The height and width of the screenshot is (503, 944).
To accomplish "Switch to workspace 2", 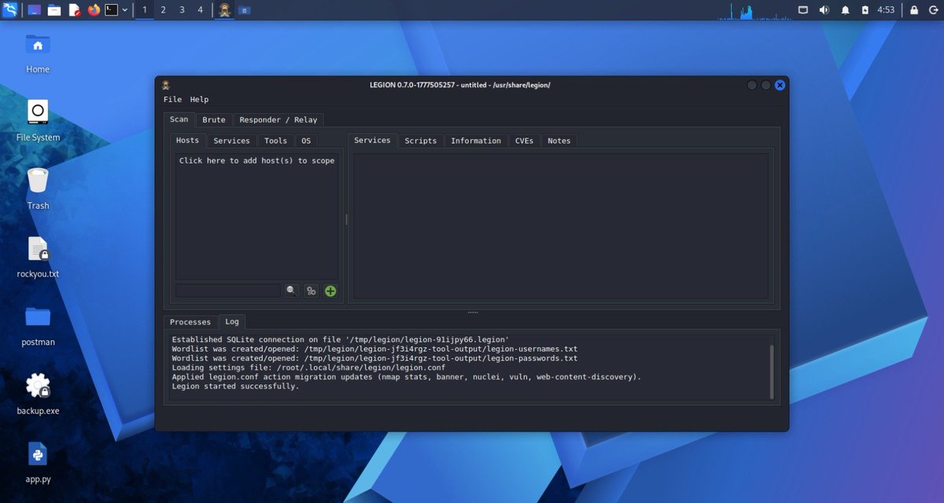I will tap(163, 10).
